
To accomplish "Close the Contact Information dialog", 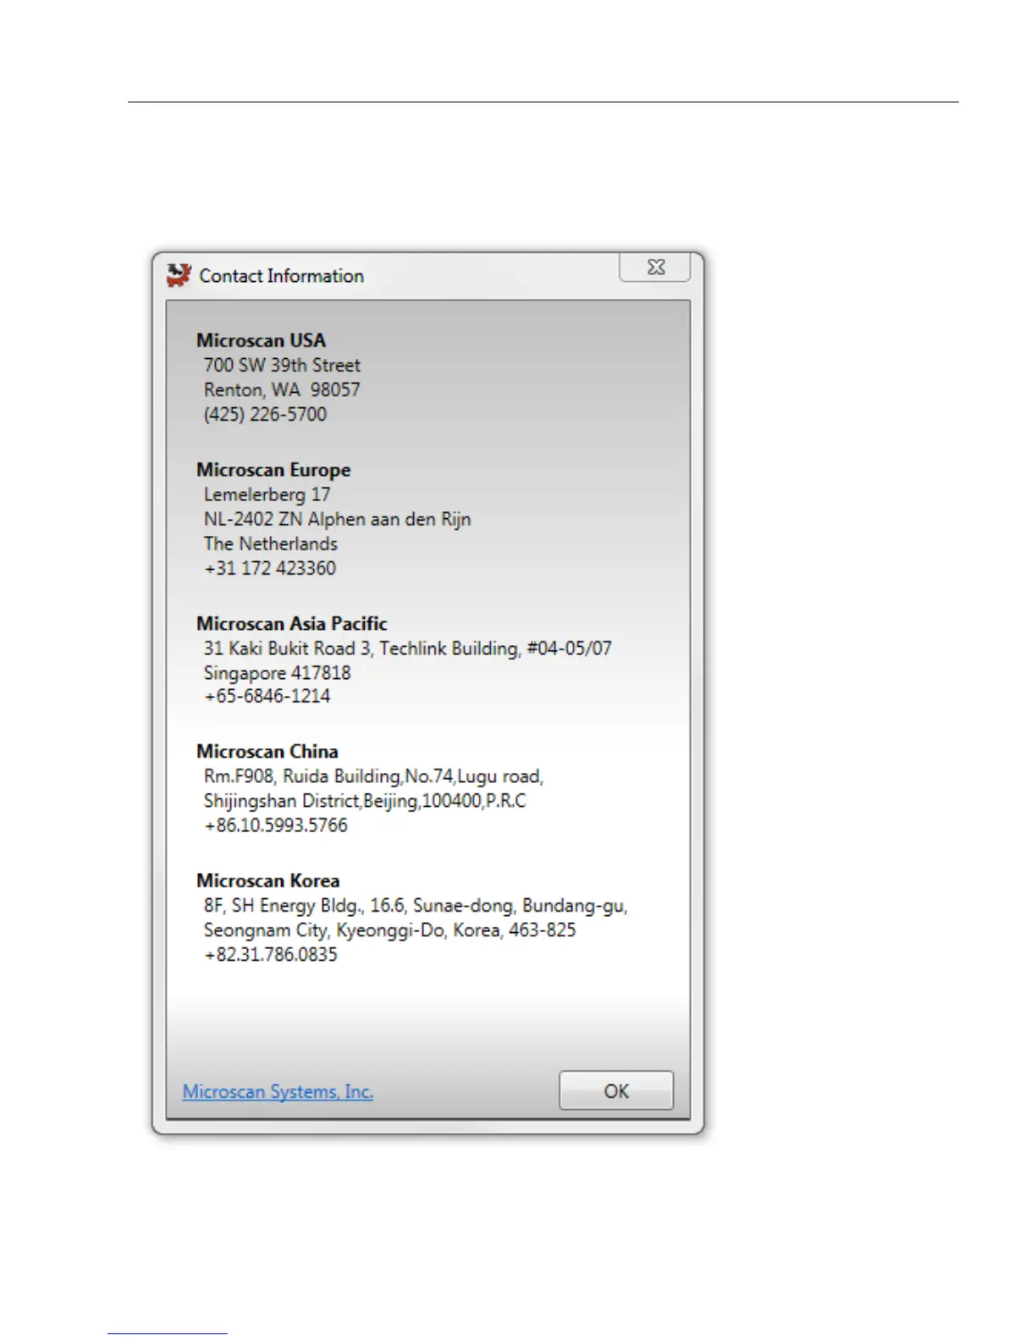I will (655, 268).
